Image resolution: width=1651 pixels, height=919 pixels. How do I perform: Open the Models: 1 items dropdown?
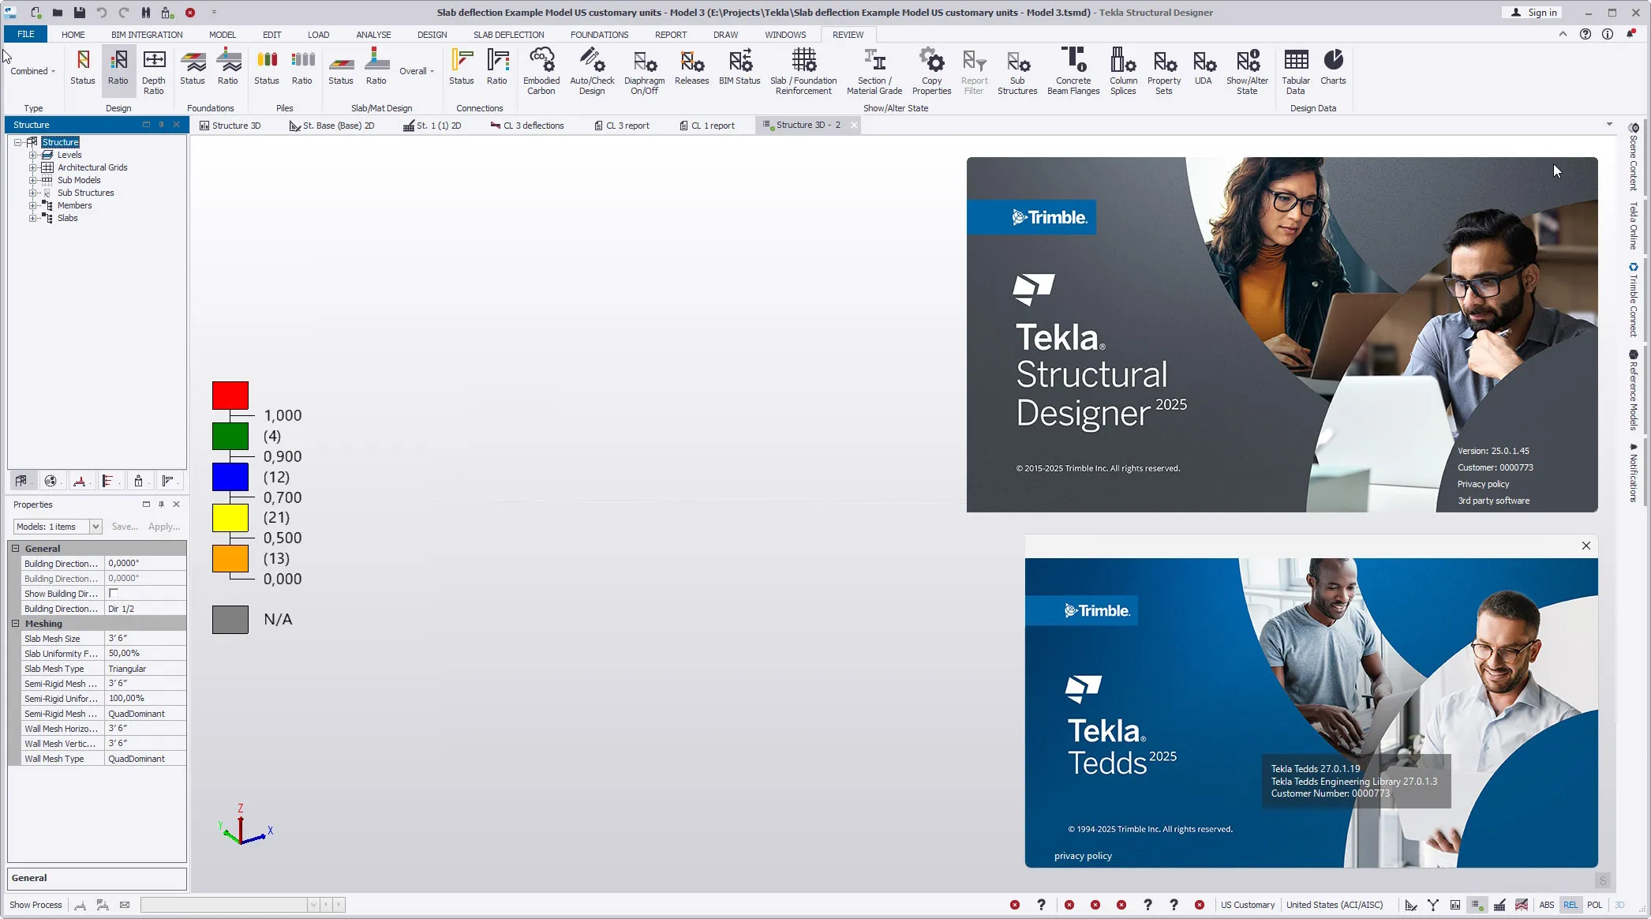(58, 527)
